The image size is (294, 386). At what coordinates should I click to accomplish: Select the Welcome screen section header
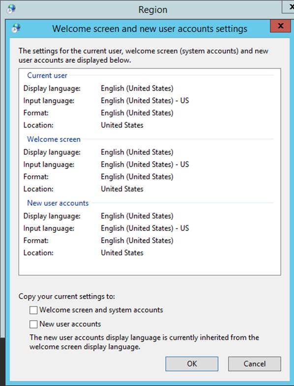point(54,139)
